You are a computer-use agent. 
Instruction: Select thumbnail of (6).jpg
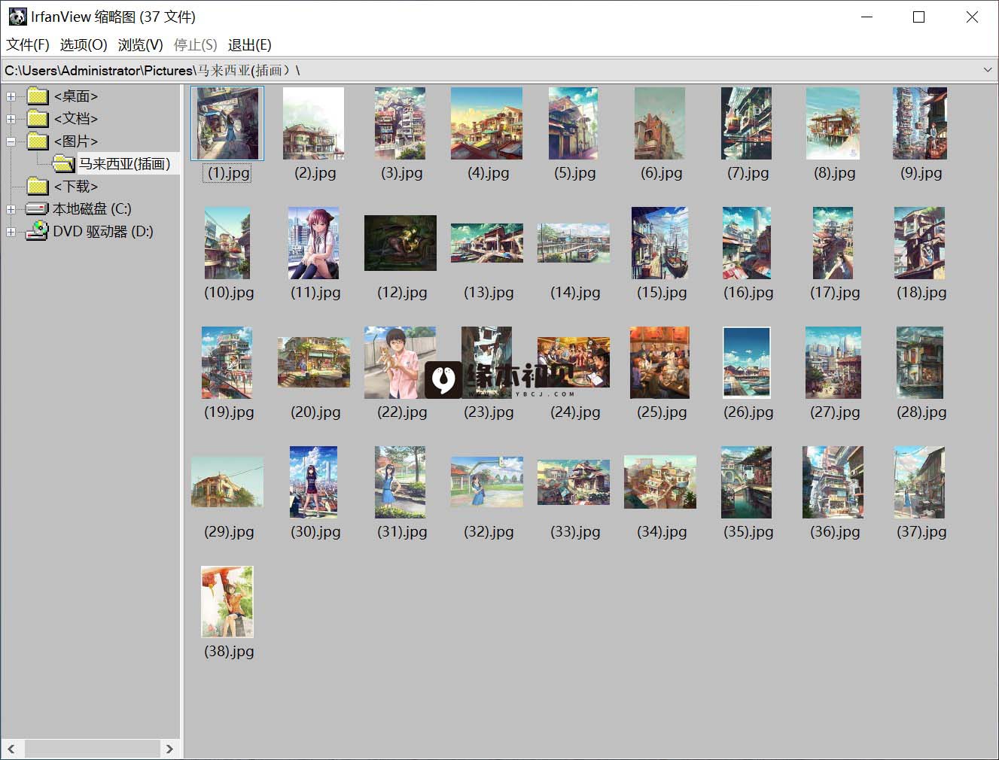coord(659,123)
